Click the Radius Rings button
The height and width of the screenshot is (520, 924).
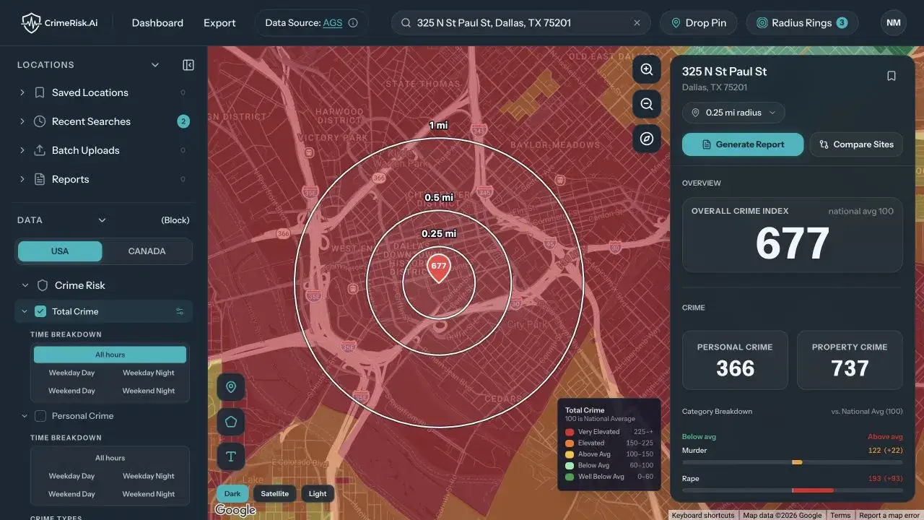801,23
